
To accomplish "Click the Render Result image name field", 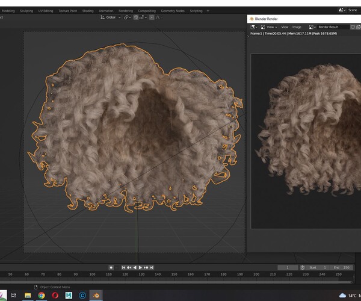I will [x=333, y=27].
